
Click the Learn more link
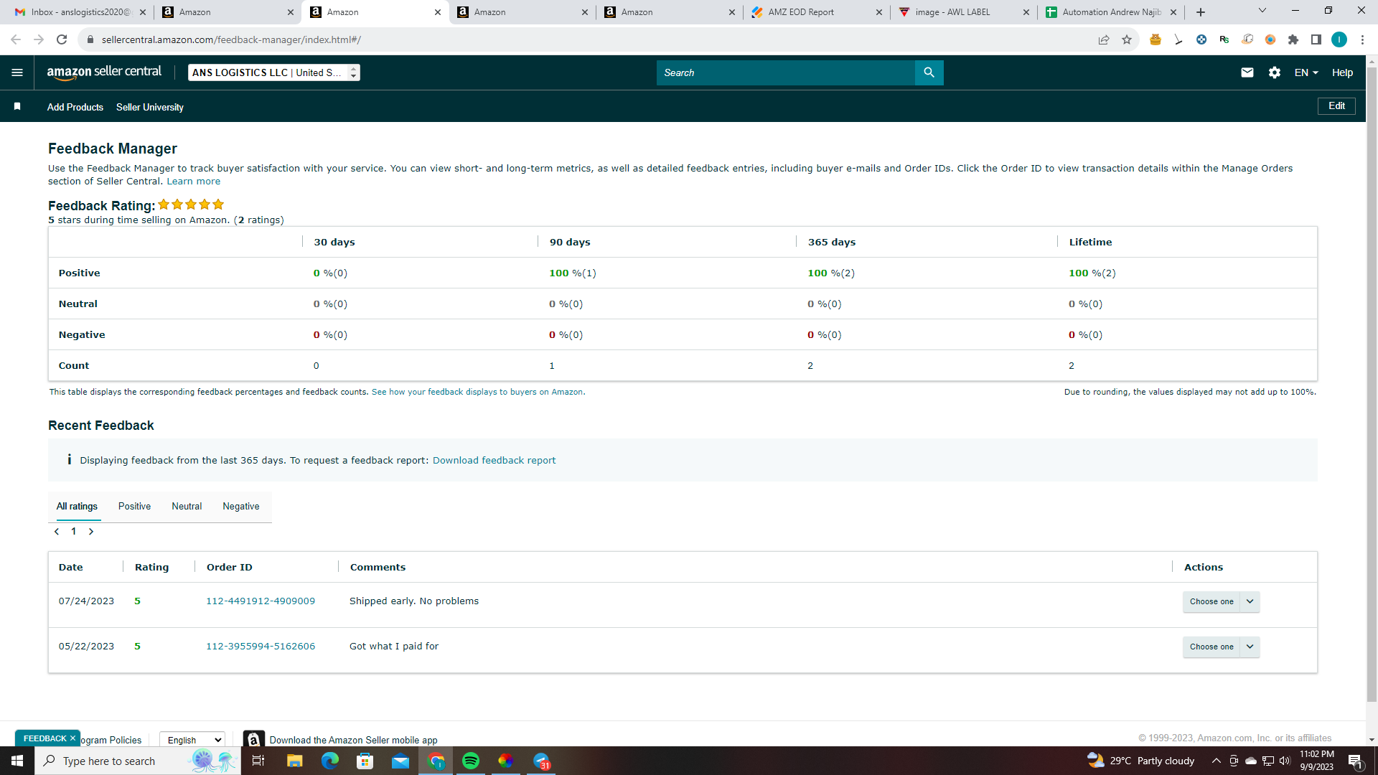(194, 182)
